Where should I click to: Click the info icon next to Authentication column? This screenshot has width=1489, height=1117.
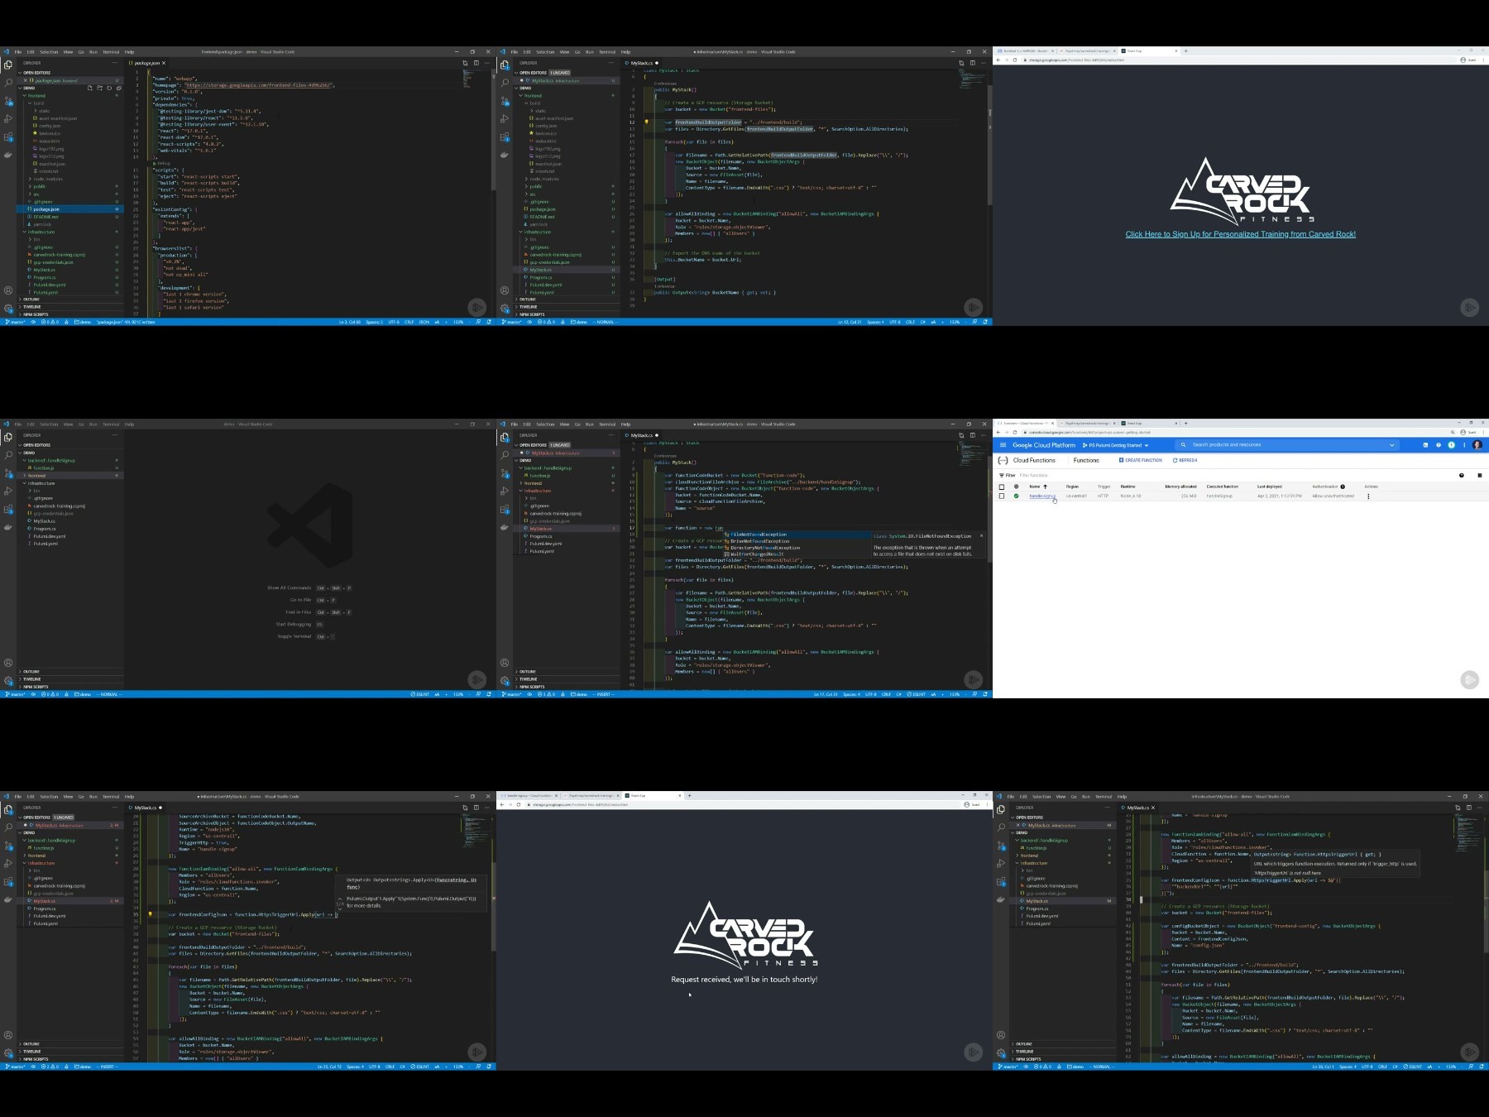pos(1343,487)
